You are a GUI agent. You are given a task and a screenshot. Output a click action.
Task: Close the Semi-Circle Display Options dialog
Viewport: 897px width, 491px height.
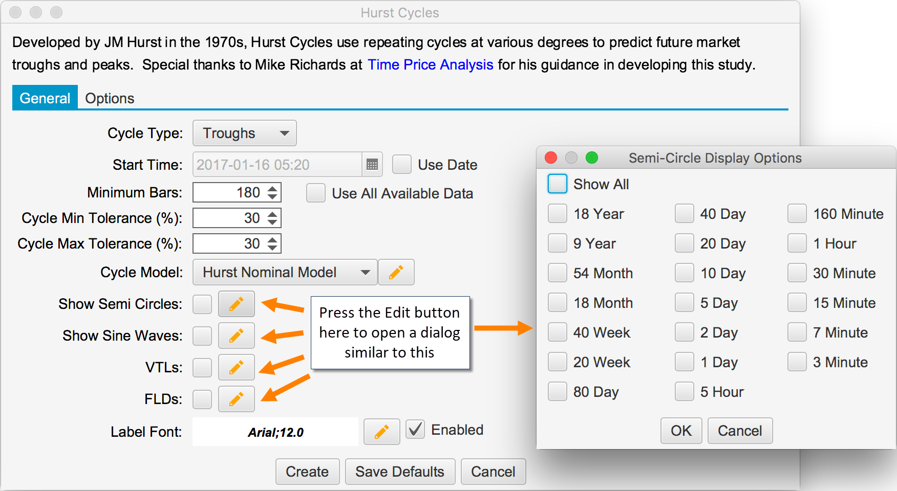pos(551,158)
